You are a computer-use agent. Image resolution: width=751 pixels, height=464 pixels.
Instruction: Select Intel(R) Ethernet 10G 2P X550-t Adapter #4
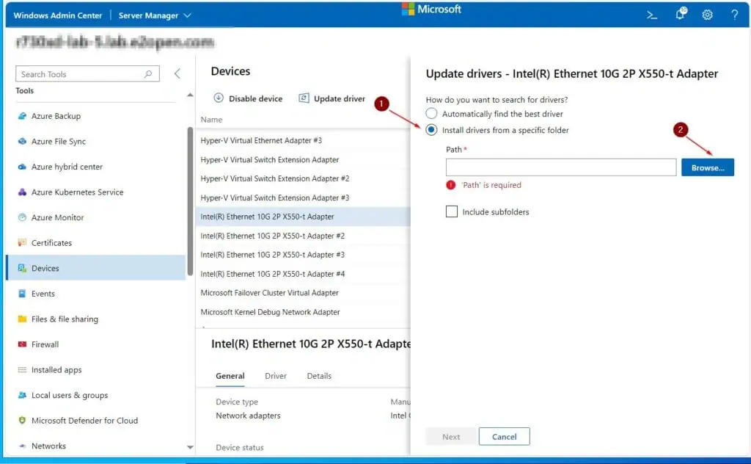303,274
